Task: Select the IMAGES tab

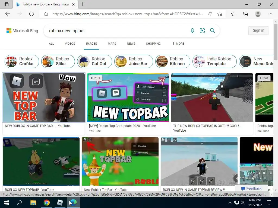Action: click(91, 44)
